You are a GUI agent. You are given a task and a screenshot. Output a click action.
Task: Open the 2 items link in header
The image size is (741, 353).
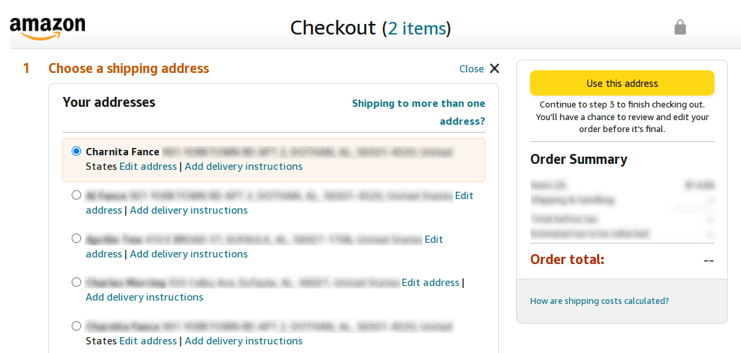coord(416,29)
